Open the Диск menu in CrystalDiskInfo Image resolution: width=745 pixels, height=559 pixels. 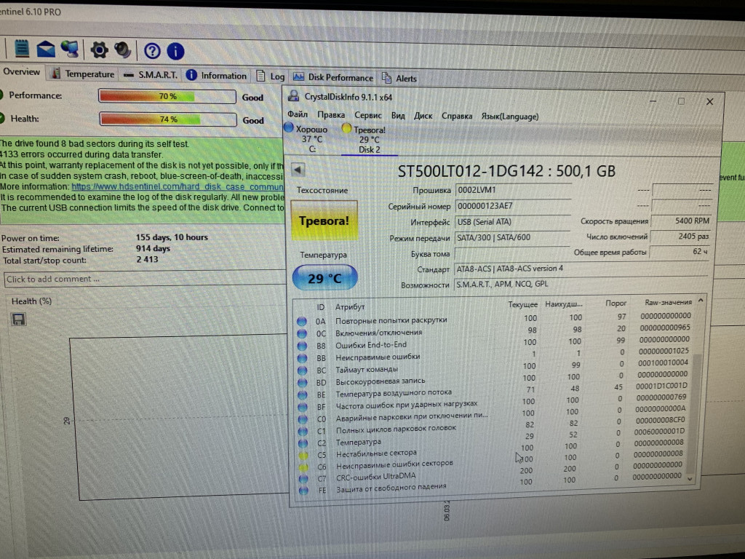coord(423,116)
